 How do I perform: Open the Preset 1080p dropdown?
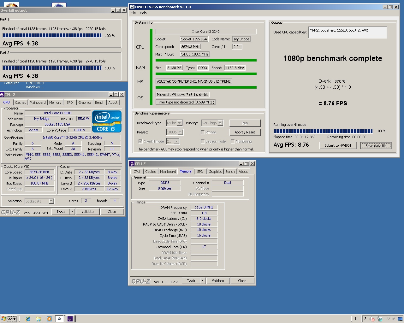coord(180,132)
